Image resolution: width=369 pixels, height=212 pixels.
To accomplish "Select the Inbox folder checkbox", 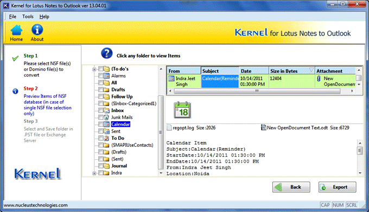I will pyautogui.click(x=101, y=110).
